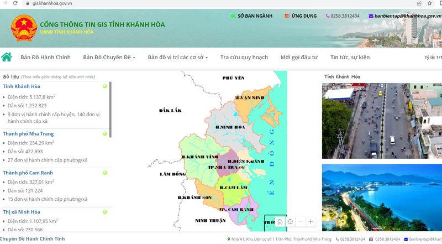Click the lock icon beside the URL
This screenshot has width=442, height=244.
tap(27, 3)
